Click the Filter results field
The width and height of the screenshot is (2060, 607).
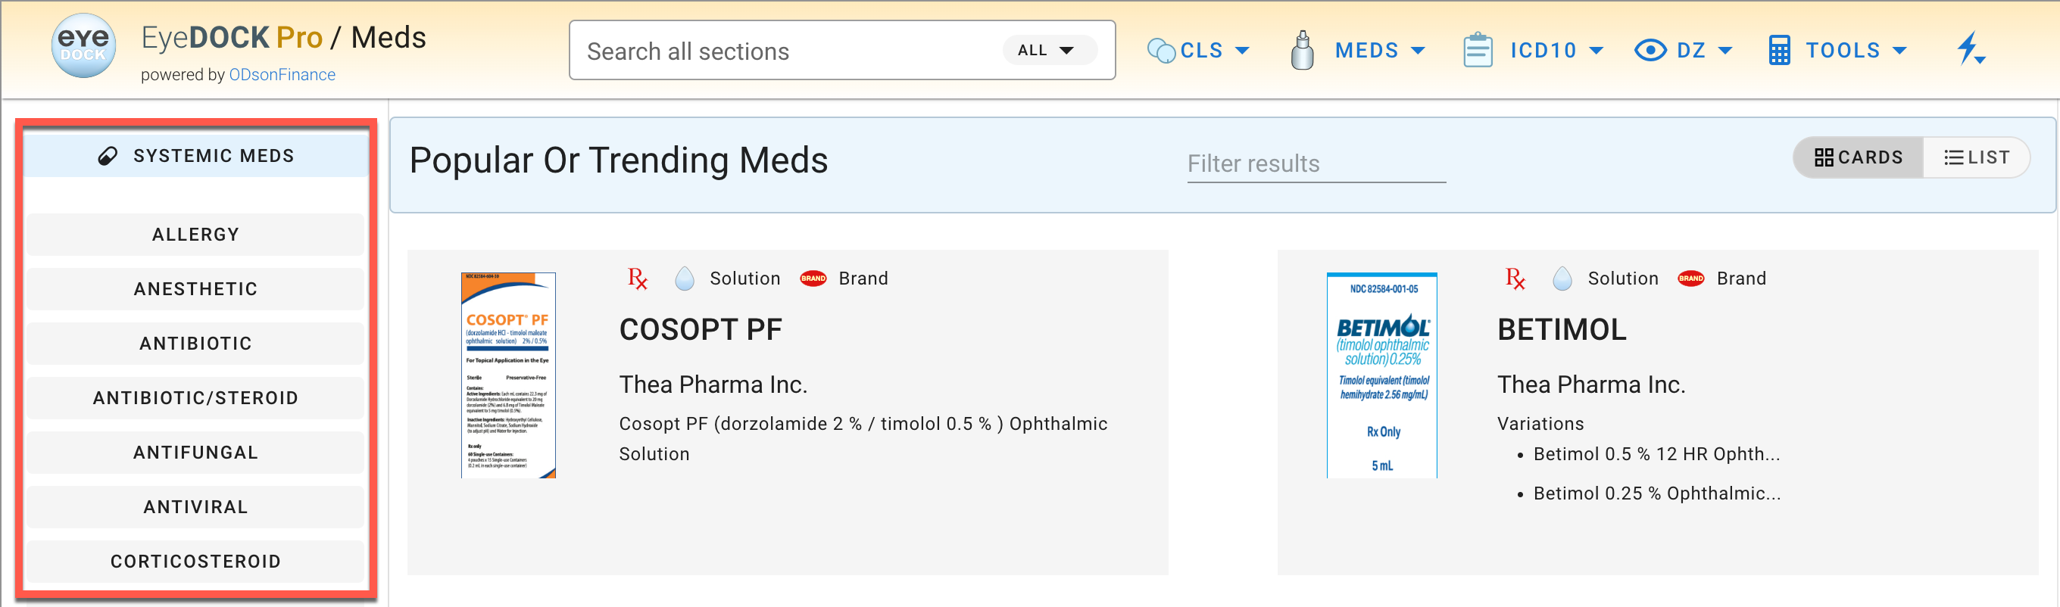pyautogui.click(x=1316, y=163)
